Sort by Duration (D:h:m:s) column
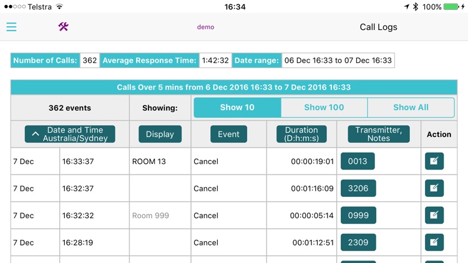Screen dimensions: 468x263 coord(301,134)
